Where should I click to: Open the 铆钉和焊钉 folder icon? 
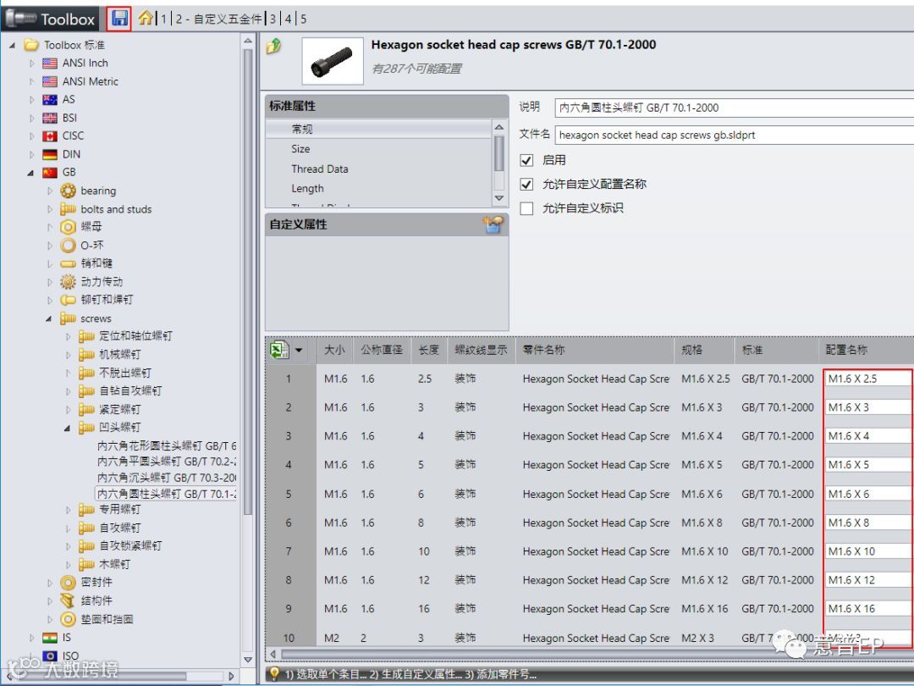[x=69, y=300]
